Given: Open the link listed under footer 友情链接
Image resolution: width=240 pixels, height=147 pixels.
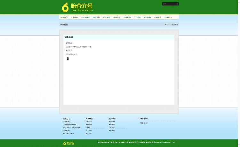Looking at the screenshot, I should 144,123.
